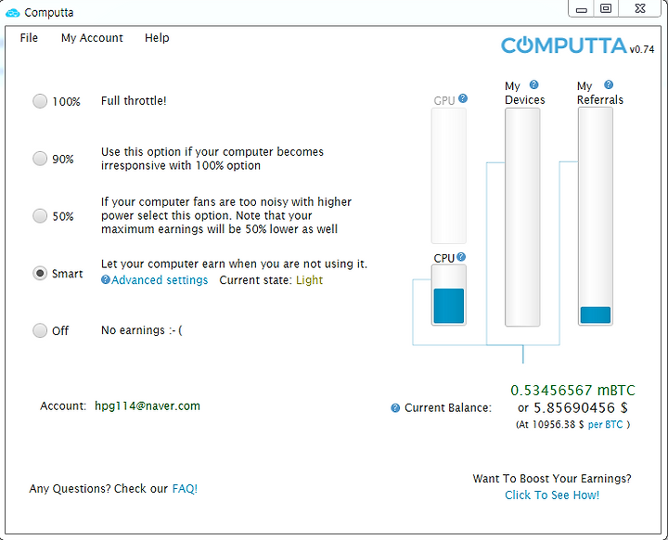The image size is (668, 540).
Task: Open the My Account menu
Action: [92, 38]
